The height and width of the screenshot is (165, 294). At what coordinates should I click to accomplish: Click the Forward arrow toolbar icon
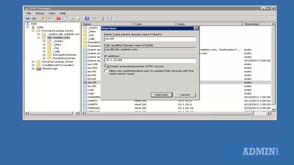(x=34, y=18)
